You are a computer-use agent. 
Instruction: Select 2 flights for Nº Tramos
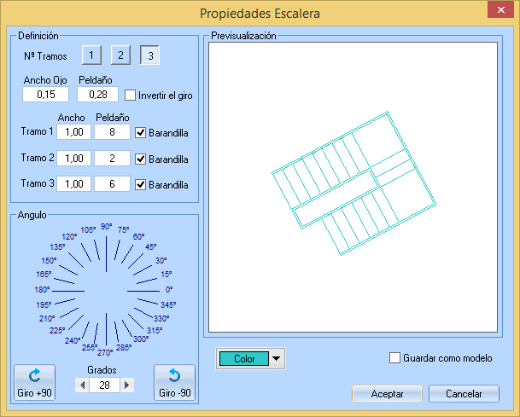pos(121,56)
